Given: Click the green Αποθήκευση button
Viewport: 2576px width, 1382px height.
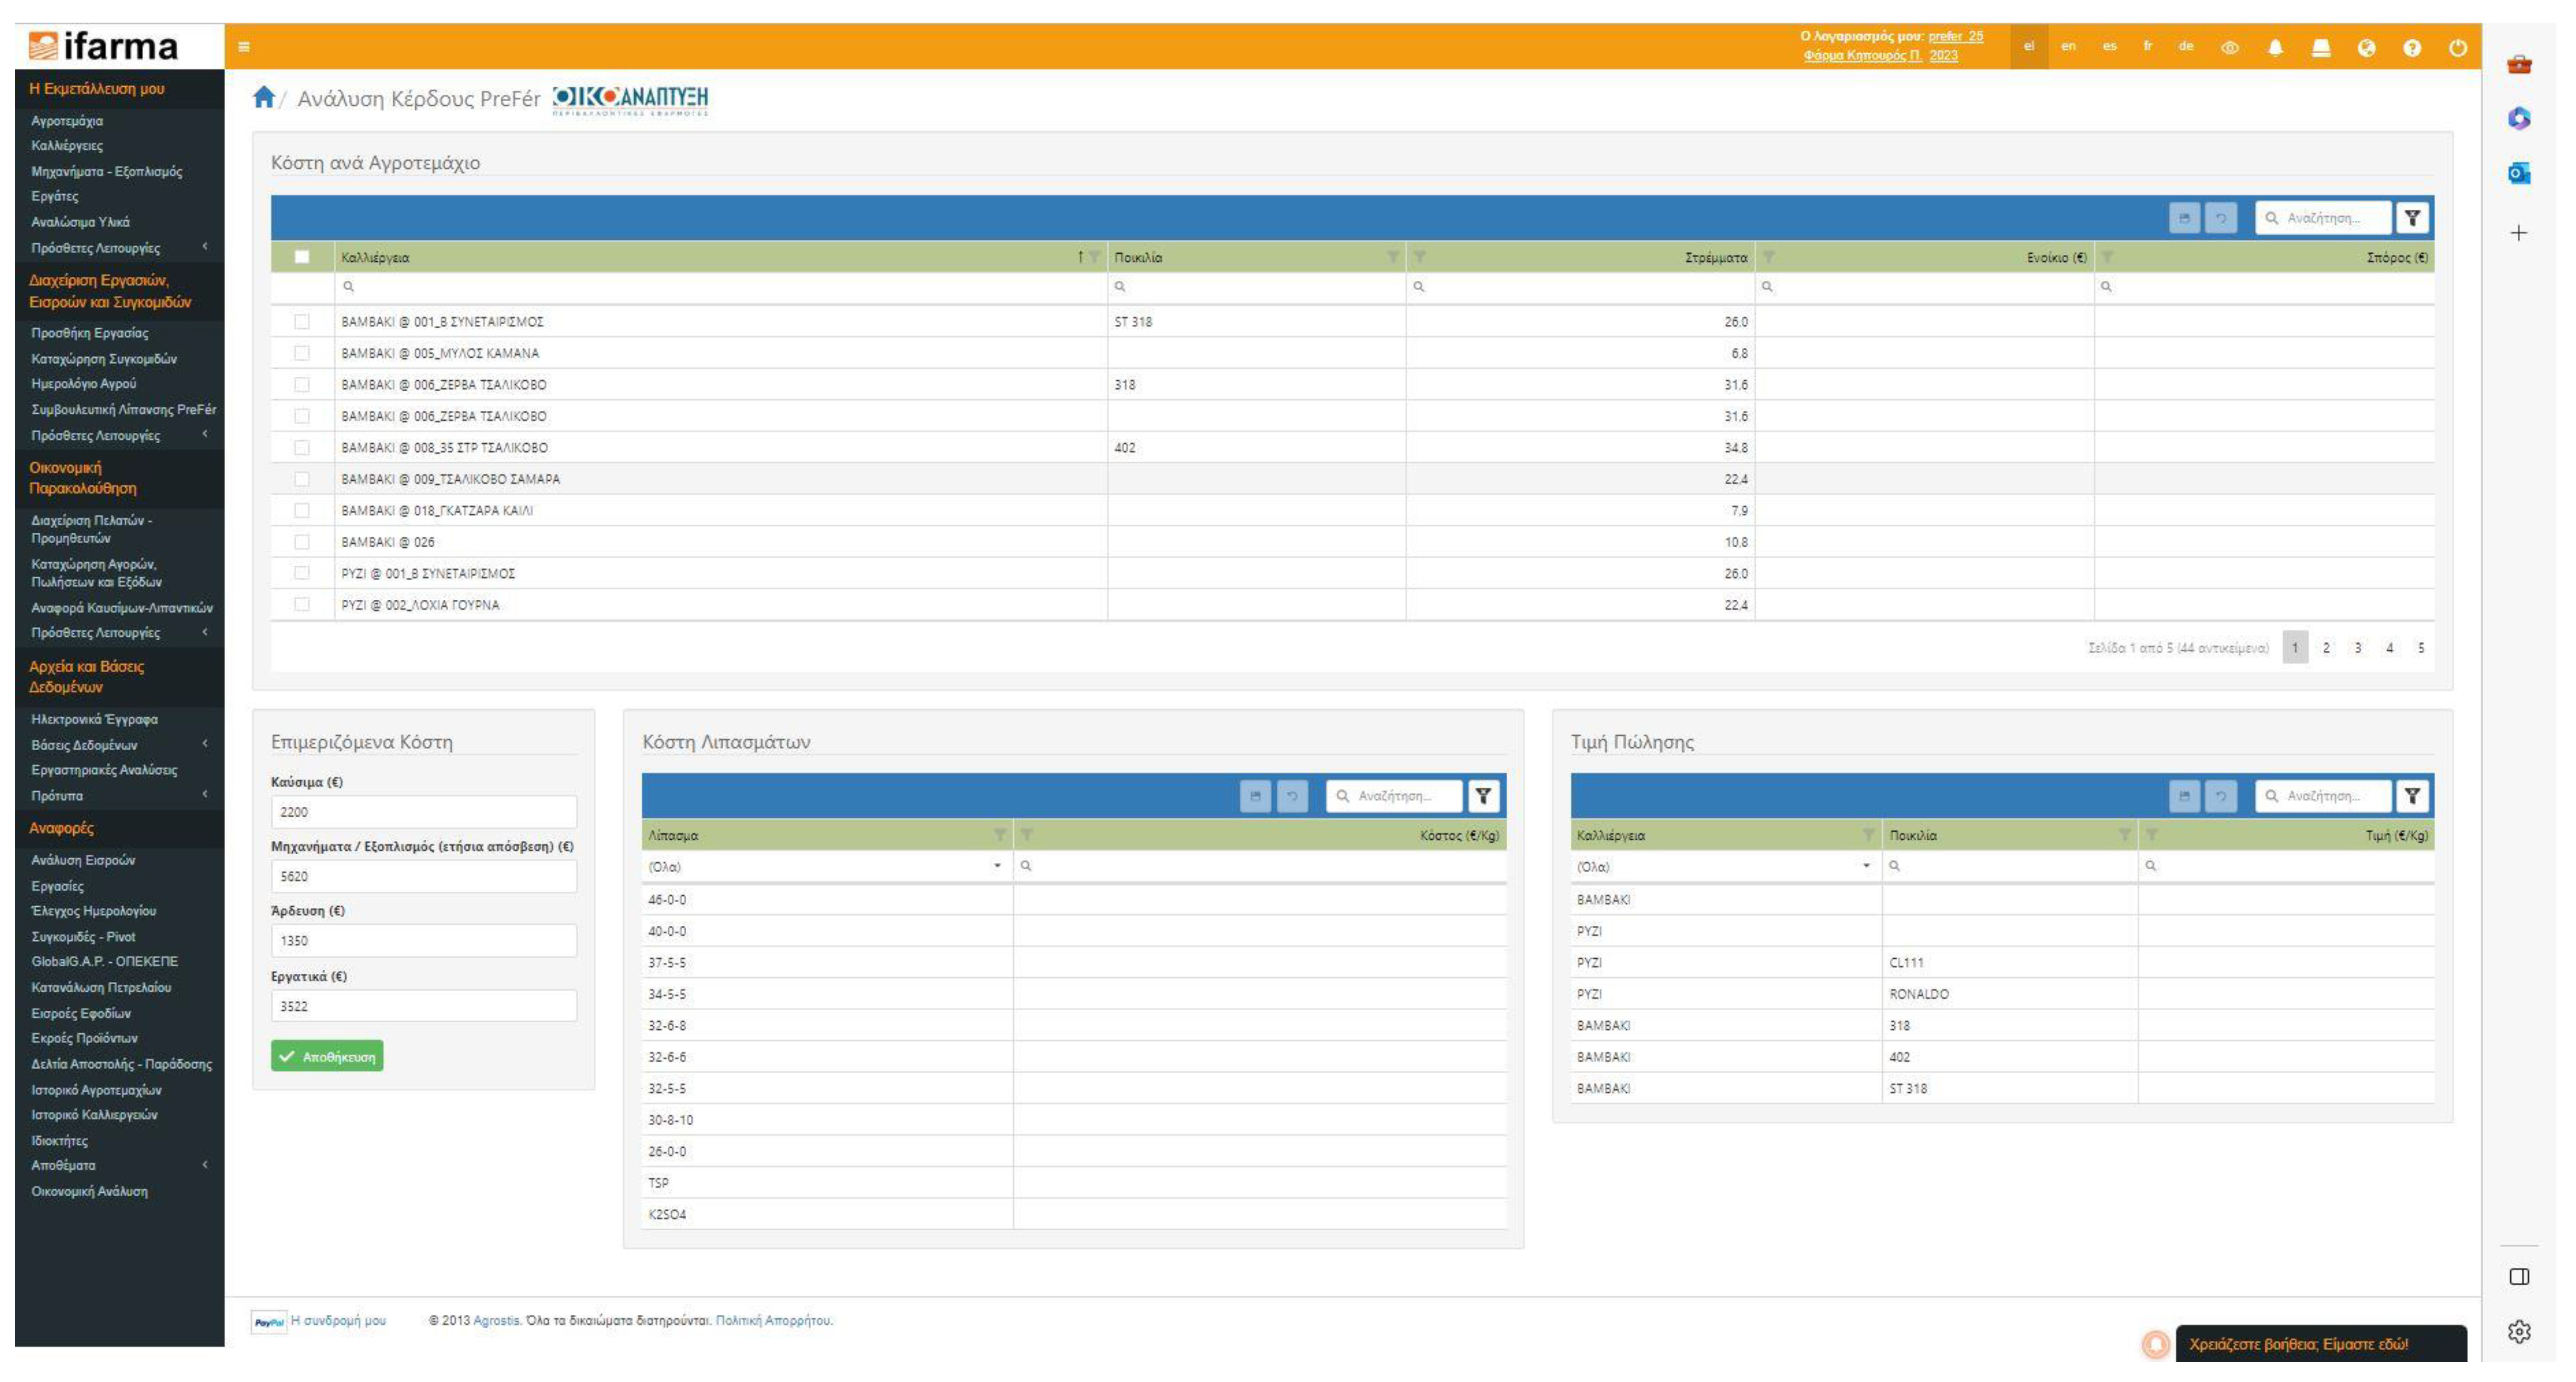Looking at the screenshot, I should (x=327, y=1056).
